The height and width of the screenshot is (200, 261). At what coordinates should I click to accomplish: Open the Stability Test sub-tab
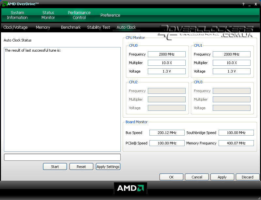(99, 27)
